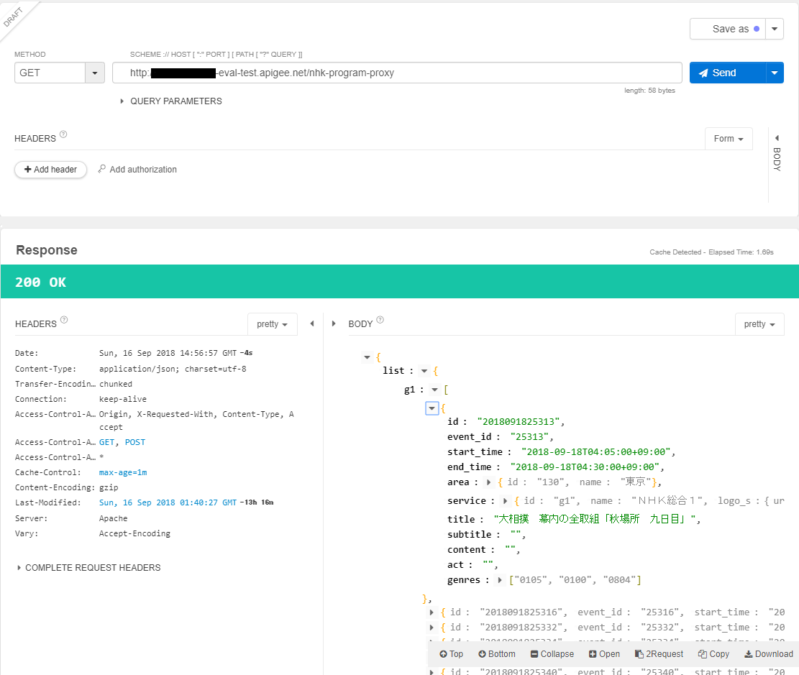Collapse all JSON nodes with Collapse icon
This screenshot has height=675, width=799.
point(552,654)
